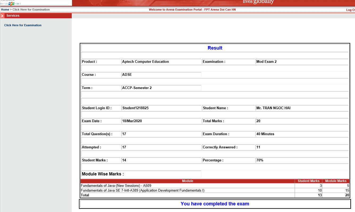This screenshot has width=355, height=212.
Task: Click the Percentage value 70%
Action: click(x=260, y=160)
